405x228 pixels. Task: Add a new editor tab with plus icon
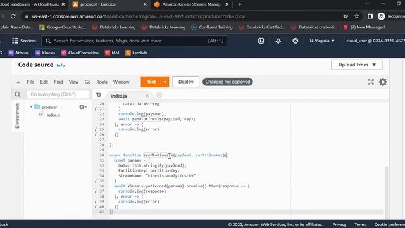159,95
